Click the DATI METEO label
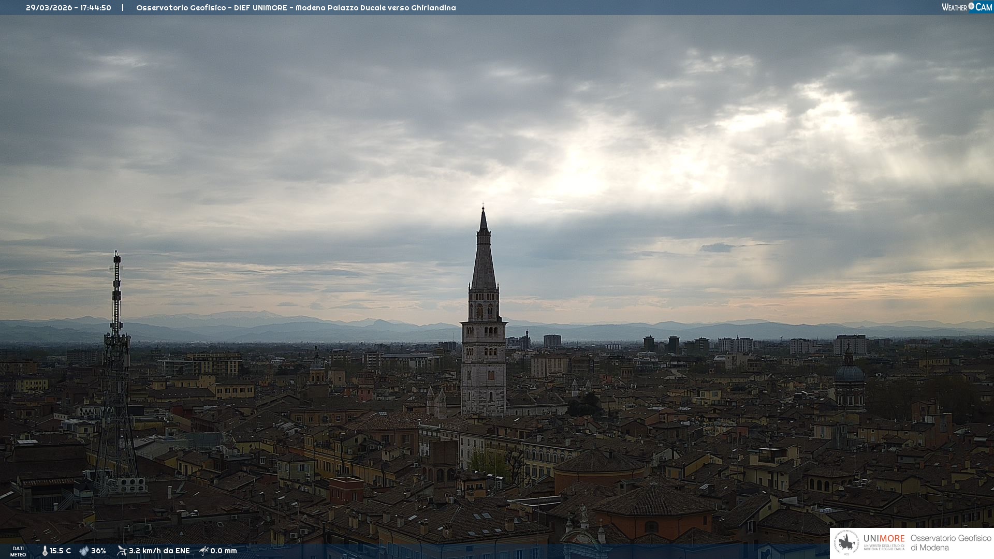The width and height of the screenshot is (994, 559). [18, 551]
